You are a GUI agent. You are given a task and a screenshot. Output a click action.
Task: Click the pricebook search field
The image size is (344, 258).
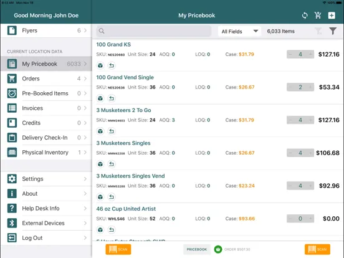click(153, 31)
